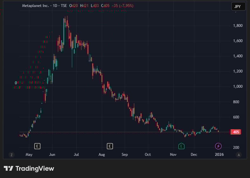Click the 2026 time axis label
The width and height of the screenshot is (250, 178).
point(219,155)
